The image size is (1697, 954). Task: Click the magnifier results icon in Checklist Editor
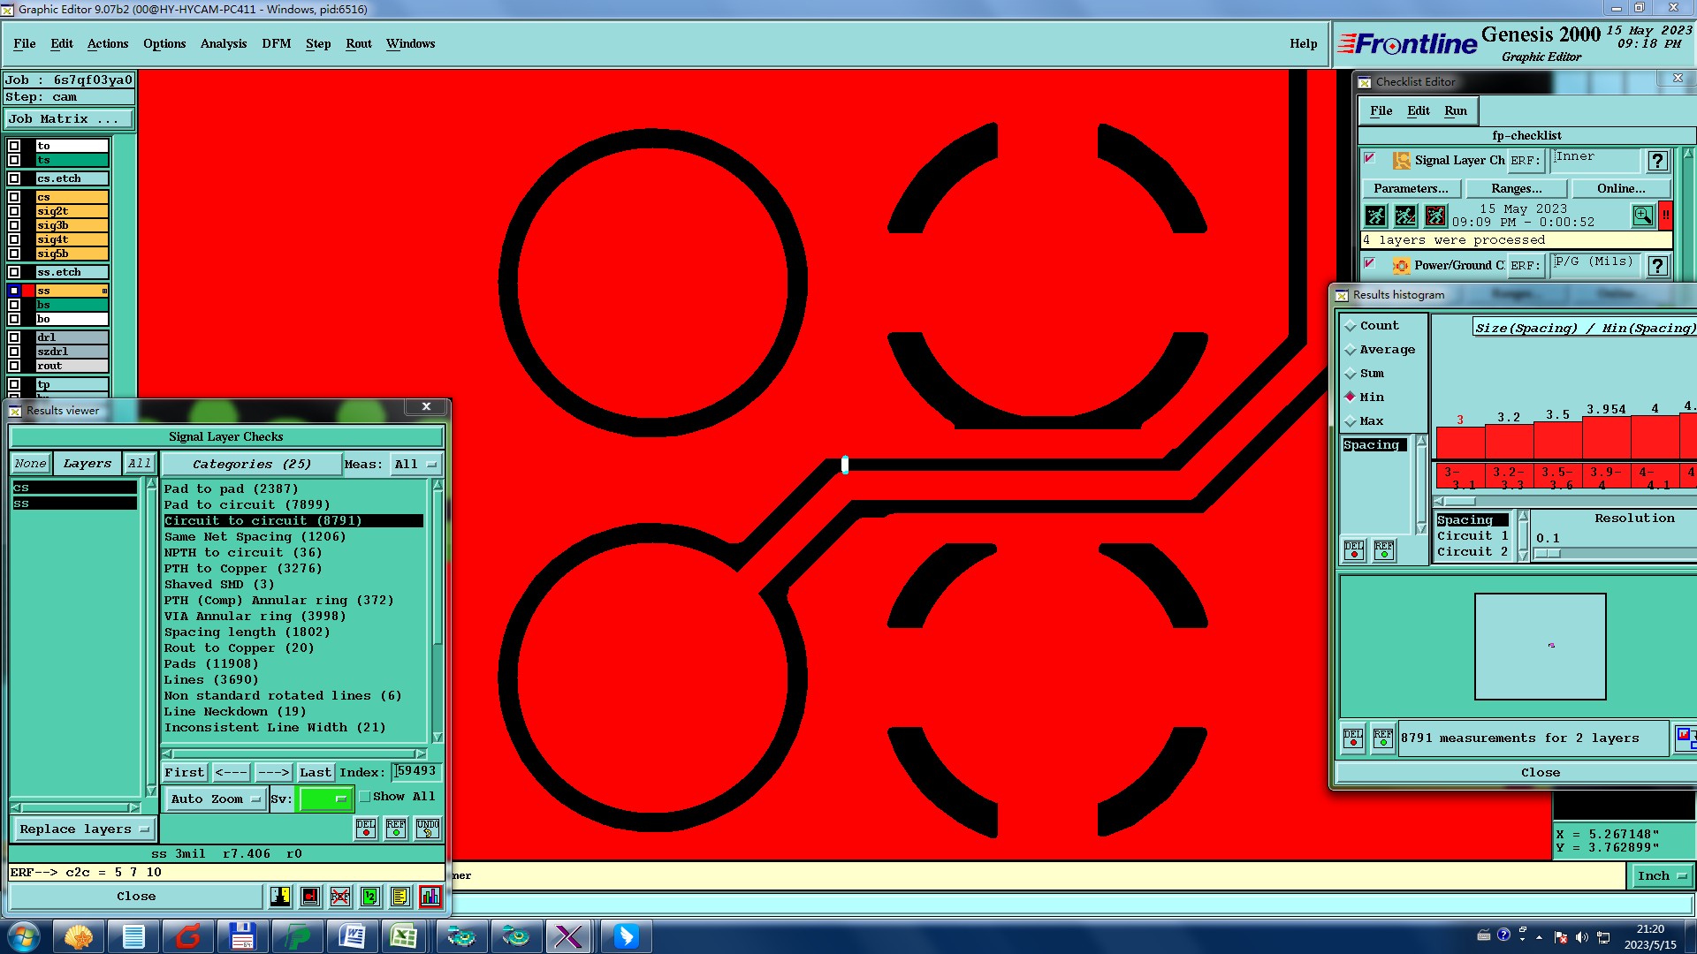click(1642, 216)
